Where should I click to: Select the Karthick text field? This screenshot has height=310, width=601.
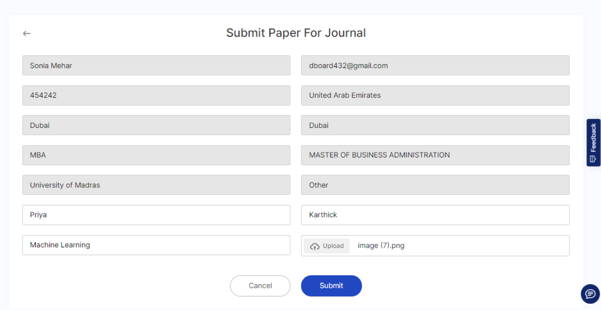tap(435, 215)
